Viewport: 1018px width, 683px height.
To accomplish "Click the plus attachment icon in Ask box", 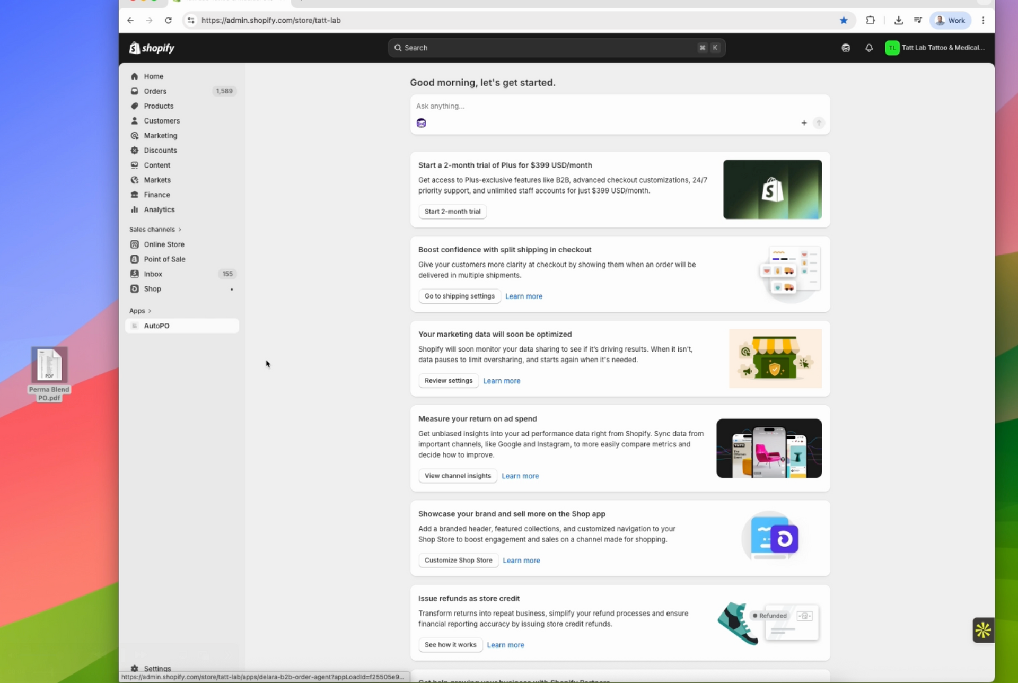I will tap(804, 123).
